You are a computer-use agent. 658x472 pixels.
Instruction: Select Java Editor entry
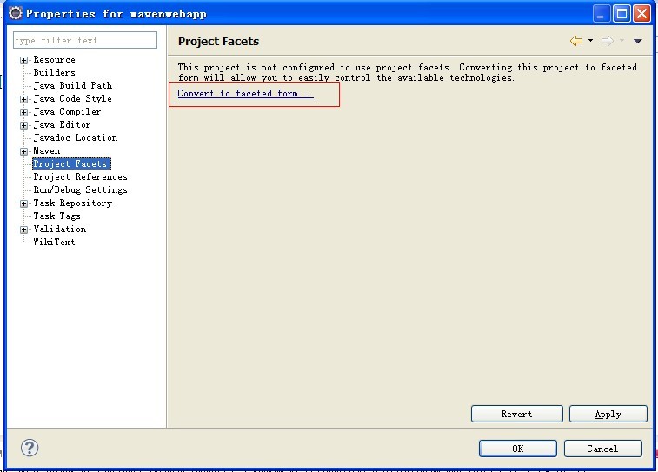coord(62,124)
